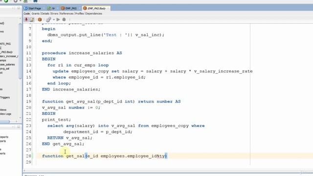
Task: Click the 'update employees_copy set salary' line
Action: click(153, 71)
